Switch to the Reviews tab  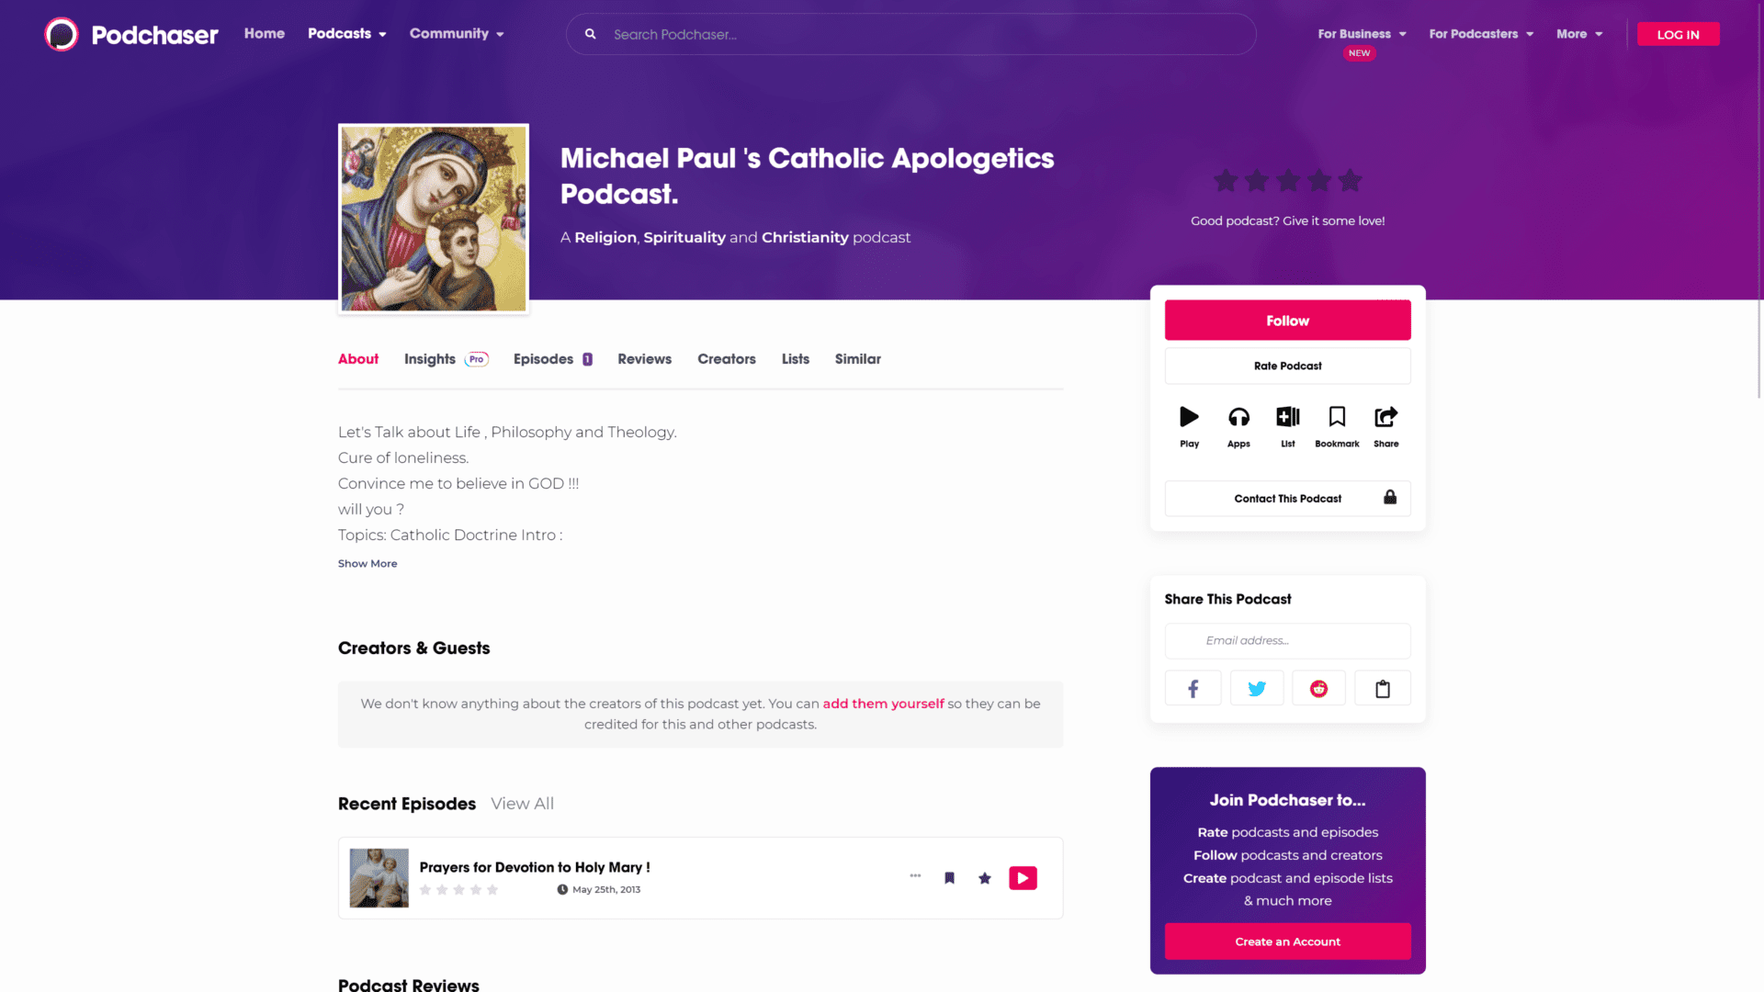click(643, 358)
